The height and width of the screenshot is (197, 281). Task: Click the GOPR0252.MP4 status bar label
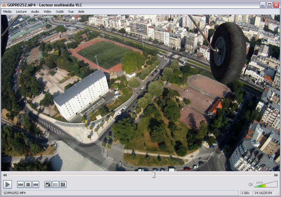coord(15,193)
